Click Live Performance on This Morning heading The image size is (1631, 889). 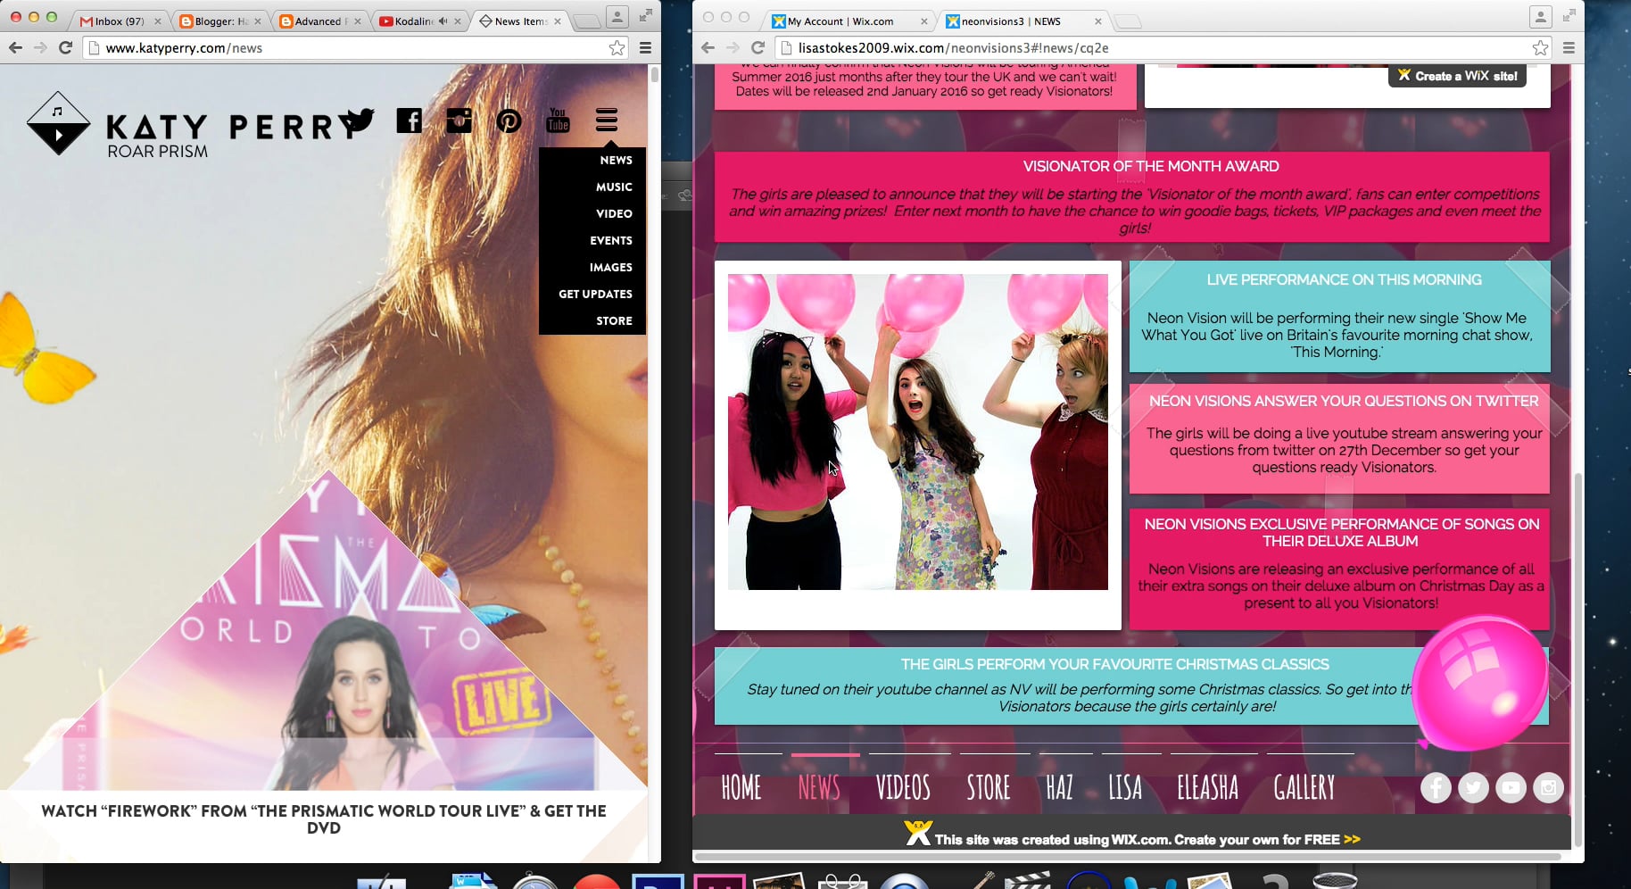1344,279
